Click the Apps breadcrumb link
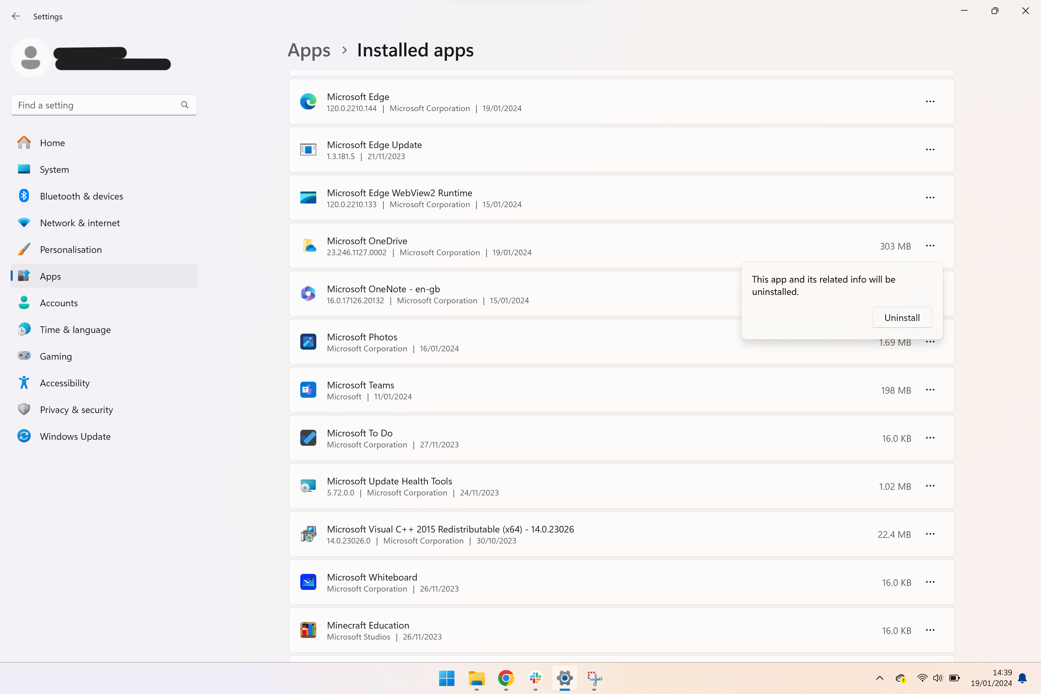The height and width of the screenshot is (694, 1041). (x=309, y=50)
